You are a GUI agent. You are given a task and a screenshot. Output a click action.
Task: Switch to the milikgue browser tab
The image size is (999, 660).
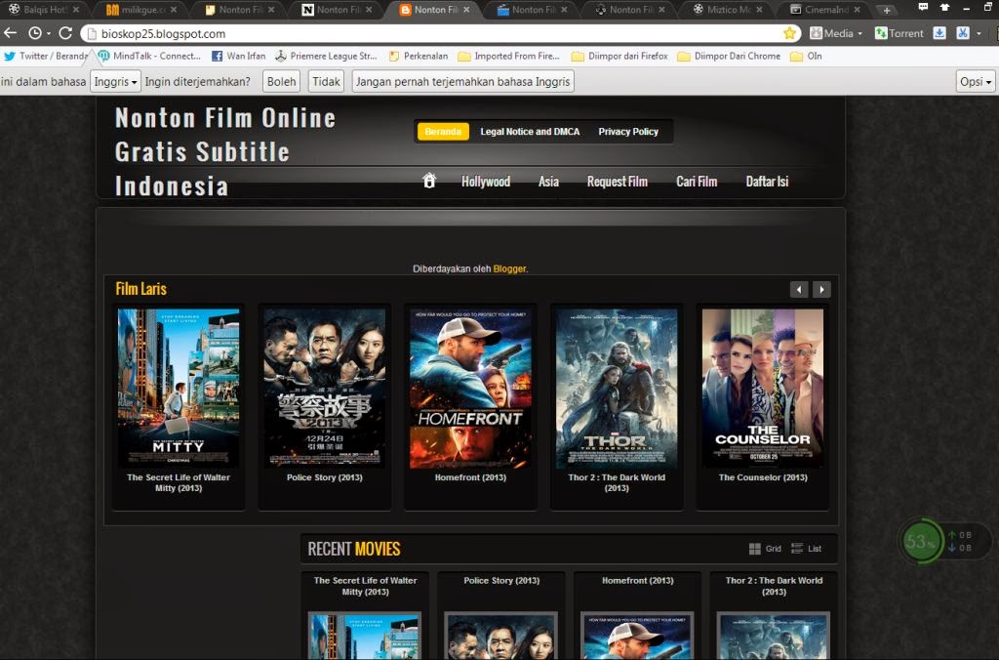140,10
